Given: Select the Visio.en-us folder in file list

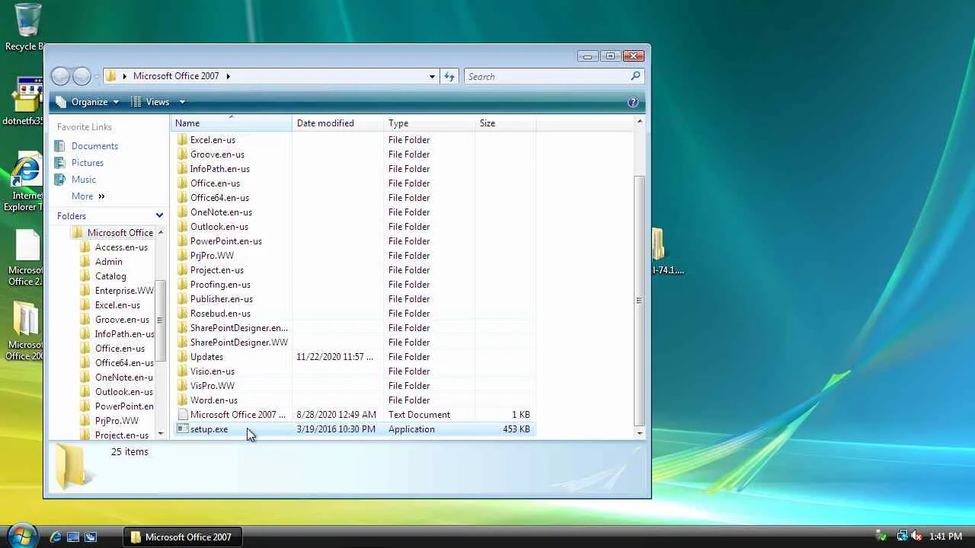Looking at the screenshot, I should [212, 371].
